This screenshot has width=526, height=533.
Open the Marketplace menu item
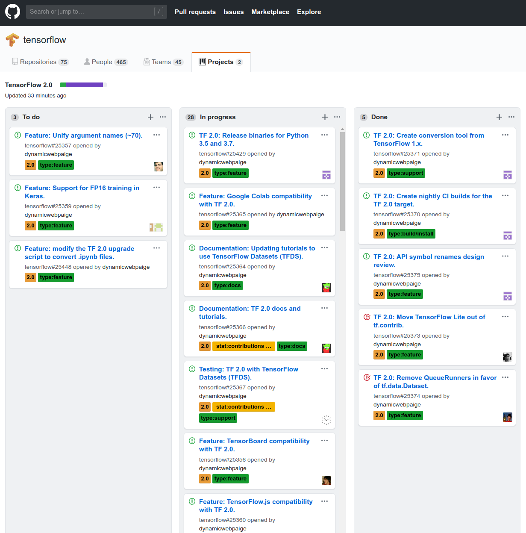point(270,12)
